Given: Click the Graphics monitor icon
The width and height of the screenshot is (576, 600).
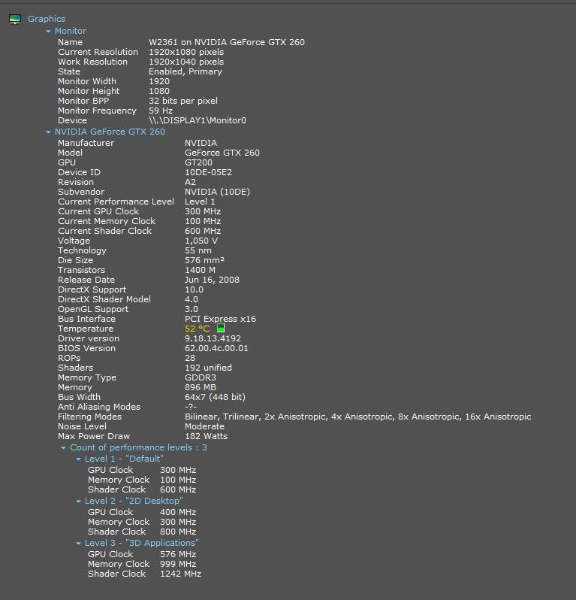Looking at the screenshot, I should click(x=15, y=19).
